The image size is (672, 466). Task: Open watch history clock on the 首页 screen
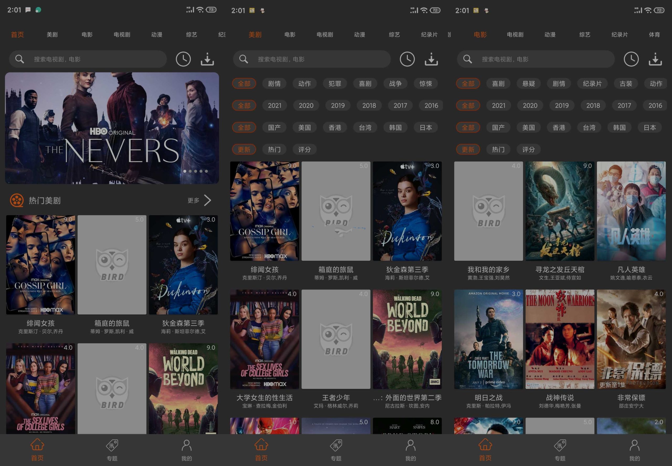point(183,59)
